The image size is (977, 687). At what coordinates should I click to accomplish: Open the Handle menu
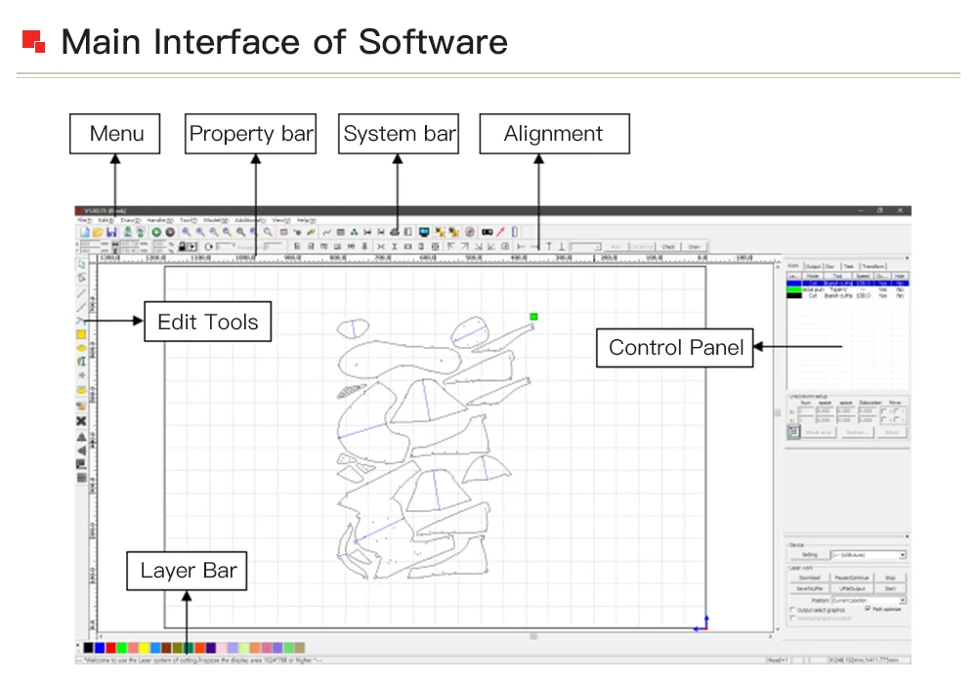click(160, 221)
